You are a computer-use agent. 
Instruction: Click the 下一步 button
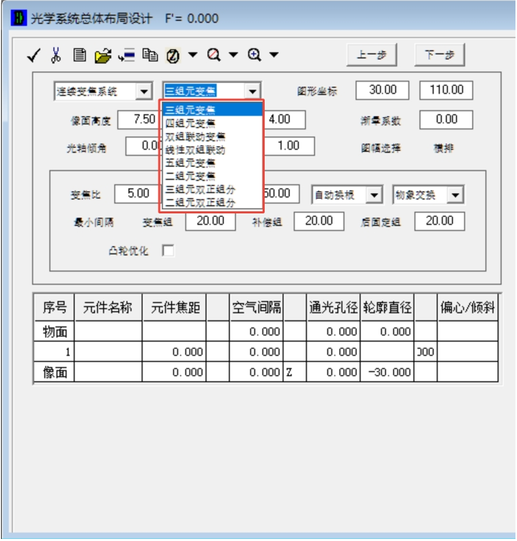click(x=439, y=55)
